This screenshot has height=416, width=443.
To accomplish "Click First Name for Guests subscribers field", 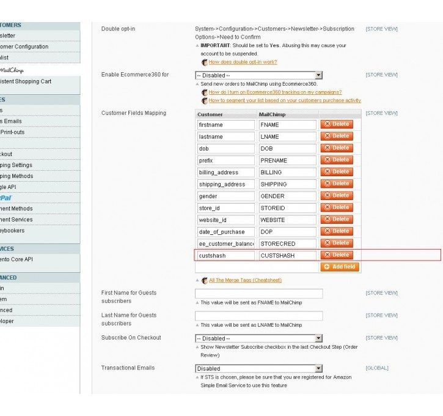I will click(258, 293).
